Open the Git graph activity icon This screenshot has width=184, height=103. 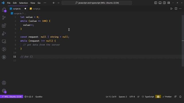4,49
